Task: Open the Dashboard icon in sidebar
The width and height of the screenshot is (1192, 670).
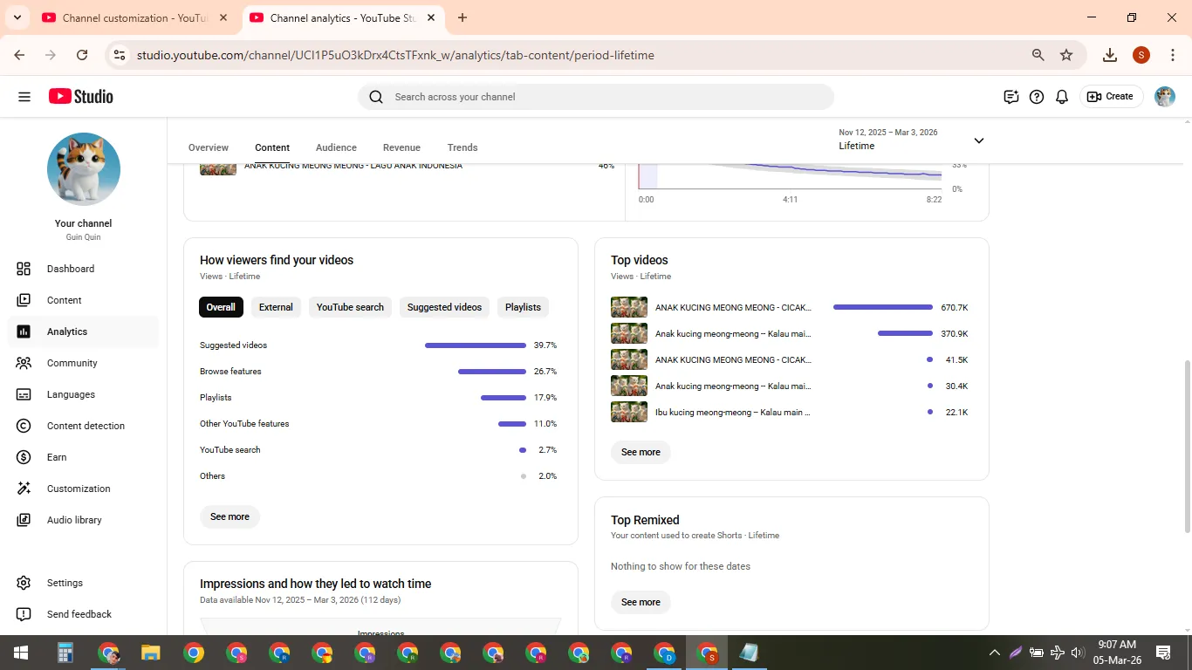Action: (24, 269)
